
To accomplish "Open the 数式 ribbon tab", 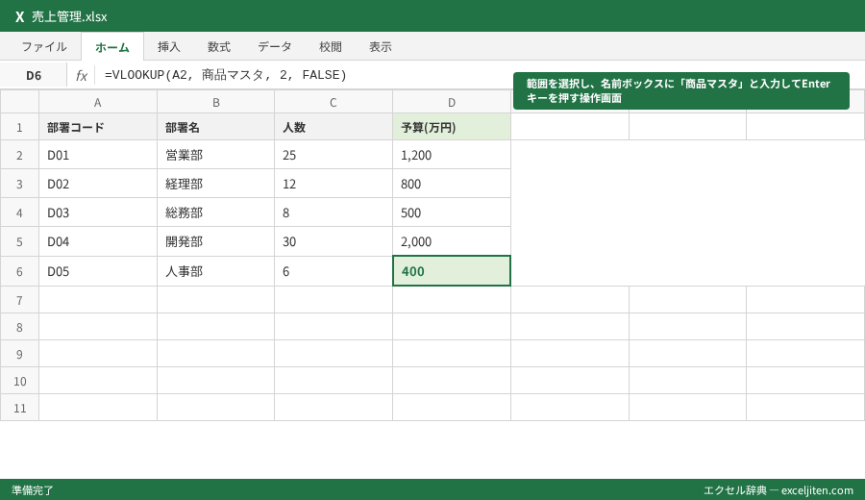I will click(x=219, y=47).
